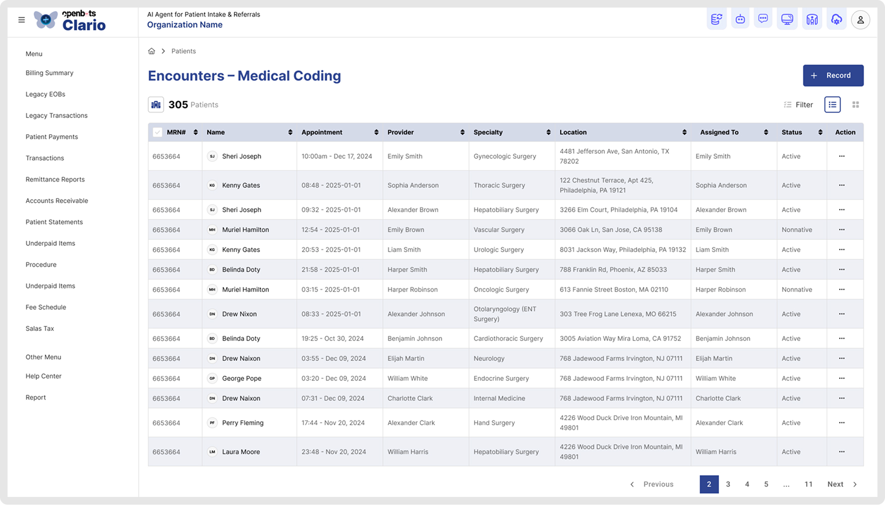Go to home via breadcrumb icon
Viewport: 885px width, 505px height.
151,51
